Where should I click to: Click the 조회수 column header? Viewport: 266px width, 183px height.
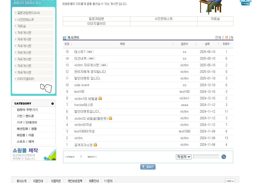226,44
